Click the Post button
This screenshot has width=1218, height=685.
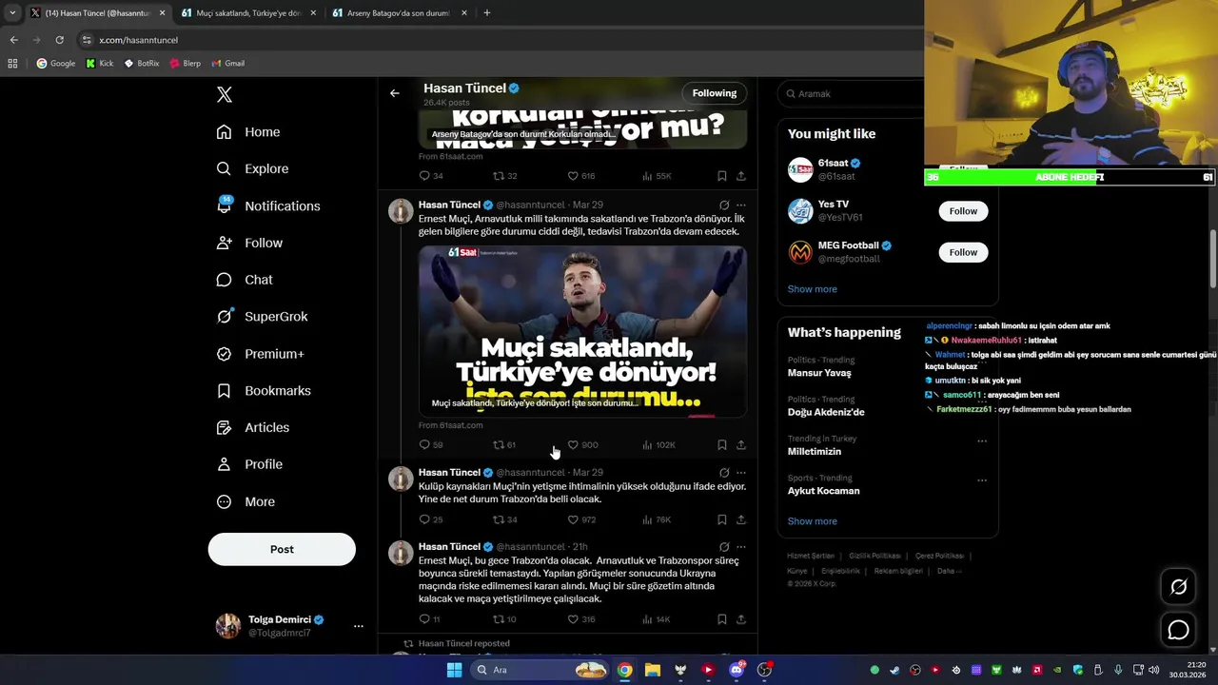282,549
